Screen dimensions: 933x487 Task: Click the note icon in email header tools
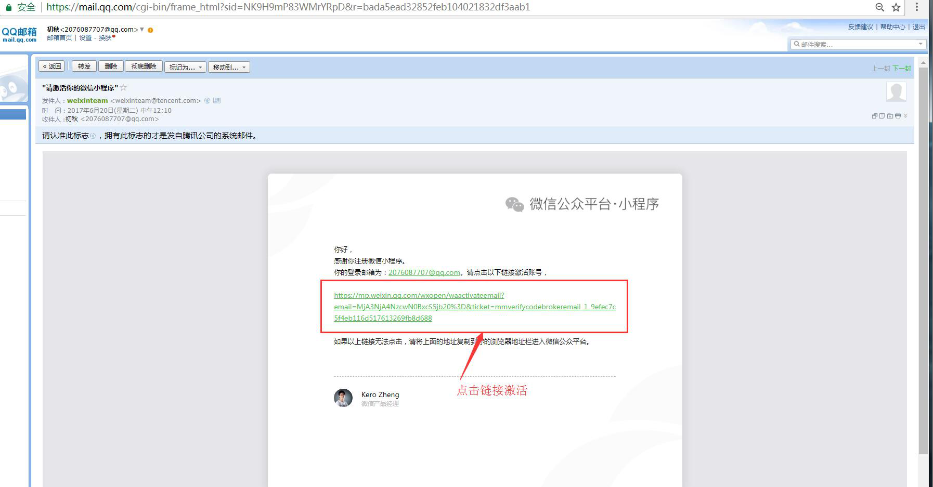tap(882, 115)
